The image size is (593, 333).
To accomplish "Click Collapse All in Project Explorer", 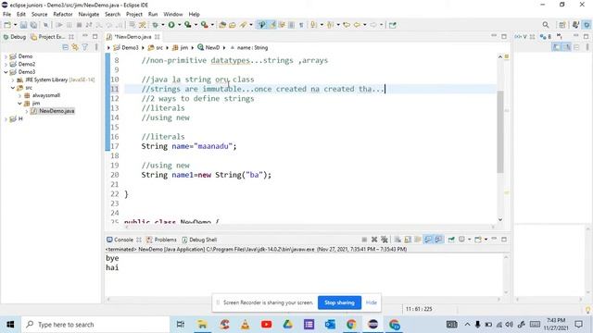I will click(x=66, y=47).
